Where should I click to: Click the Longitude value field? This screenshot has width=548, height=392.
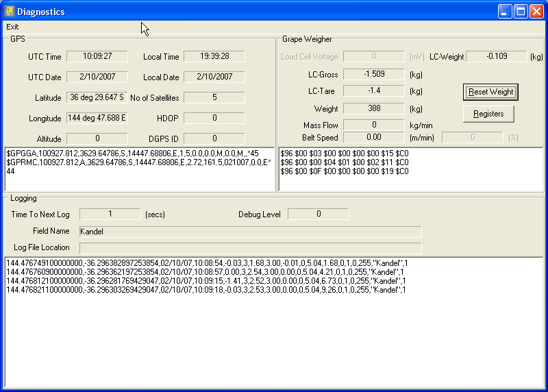click(97, 118)
